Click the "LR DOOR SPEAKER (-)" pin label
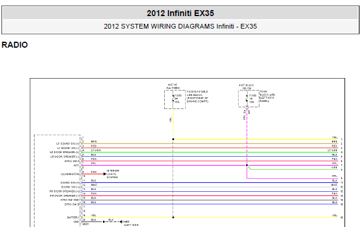Image resolution: width=360 pixels, height=227 pixels. (x=65, y=157)
